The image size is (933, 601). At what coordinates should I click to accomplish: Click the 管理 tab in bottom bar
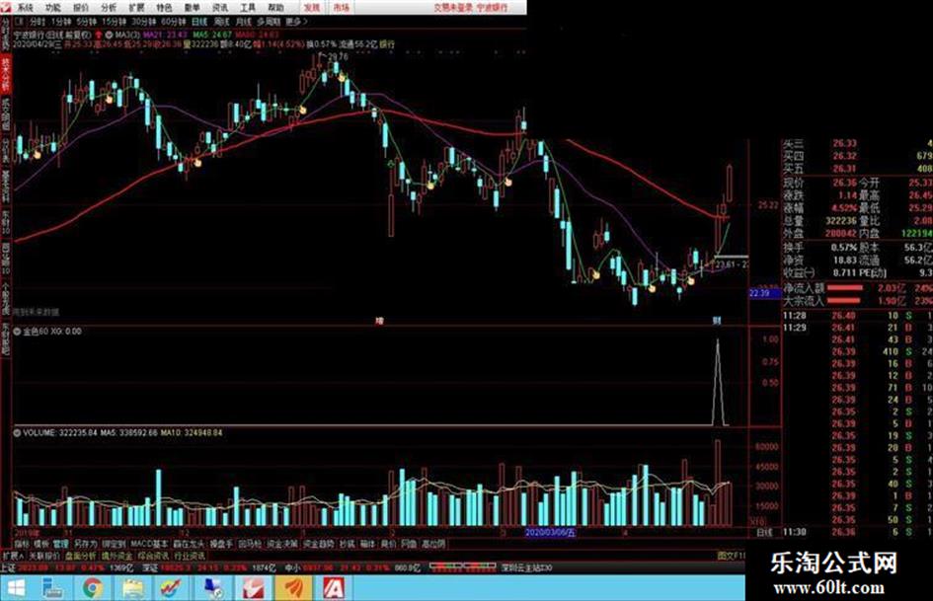tap(60, 544)
